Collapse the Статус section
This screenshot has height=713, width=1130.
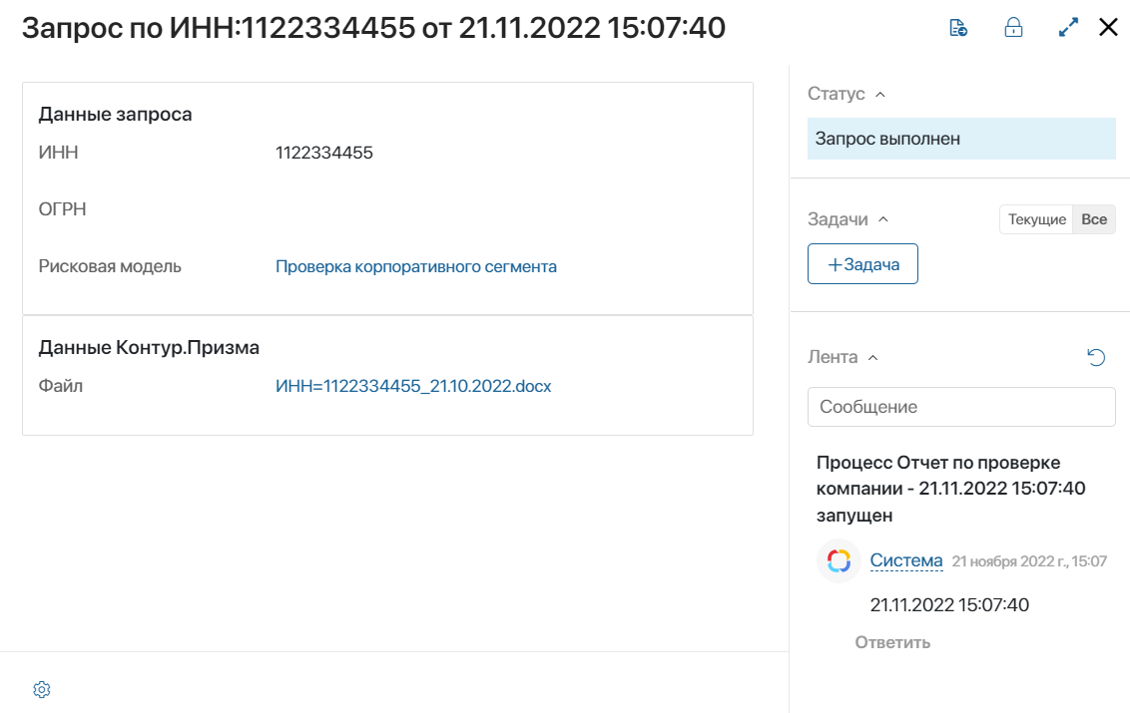(879, 95)
